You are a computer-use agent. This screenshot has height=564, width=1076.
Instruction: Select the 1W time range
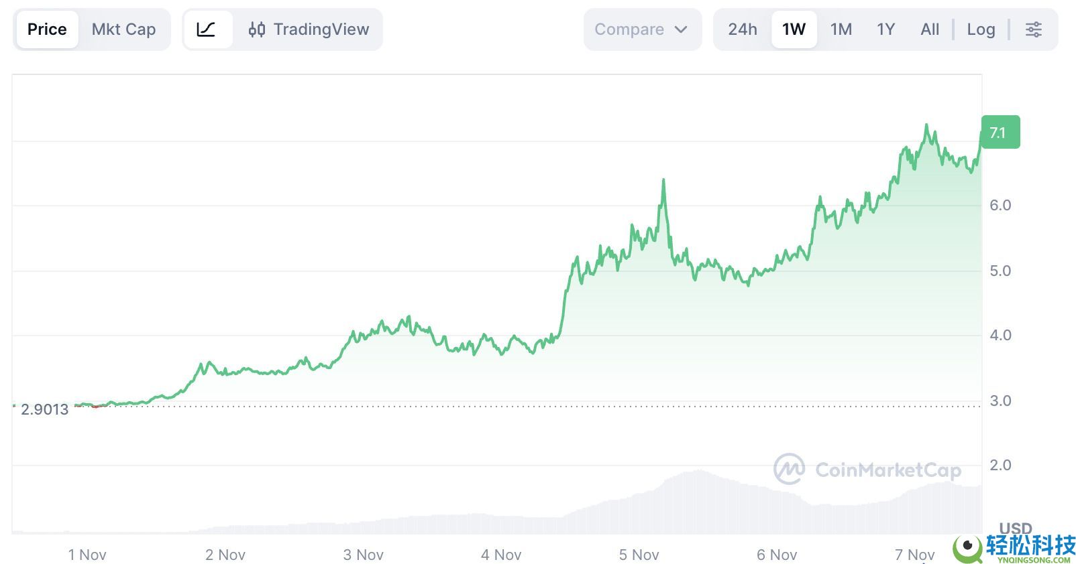click(x=794, y=29)
